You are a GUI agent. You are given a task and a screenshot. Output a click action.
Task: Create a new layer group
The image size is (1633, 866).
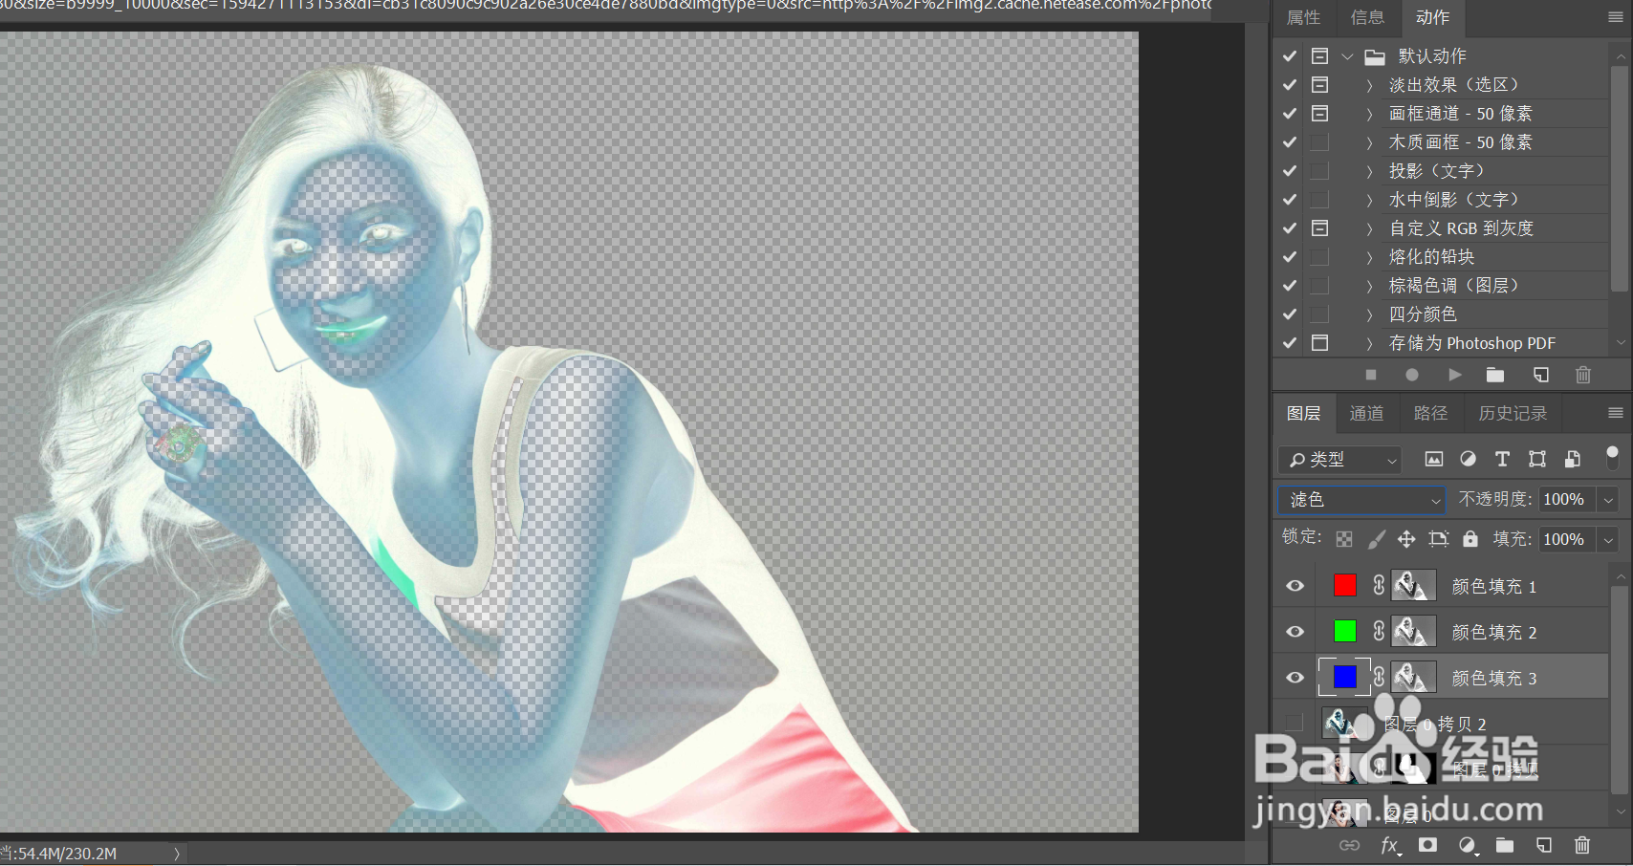point(1505,845)
